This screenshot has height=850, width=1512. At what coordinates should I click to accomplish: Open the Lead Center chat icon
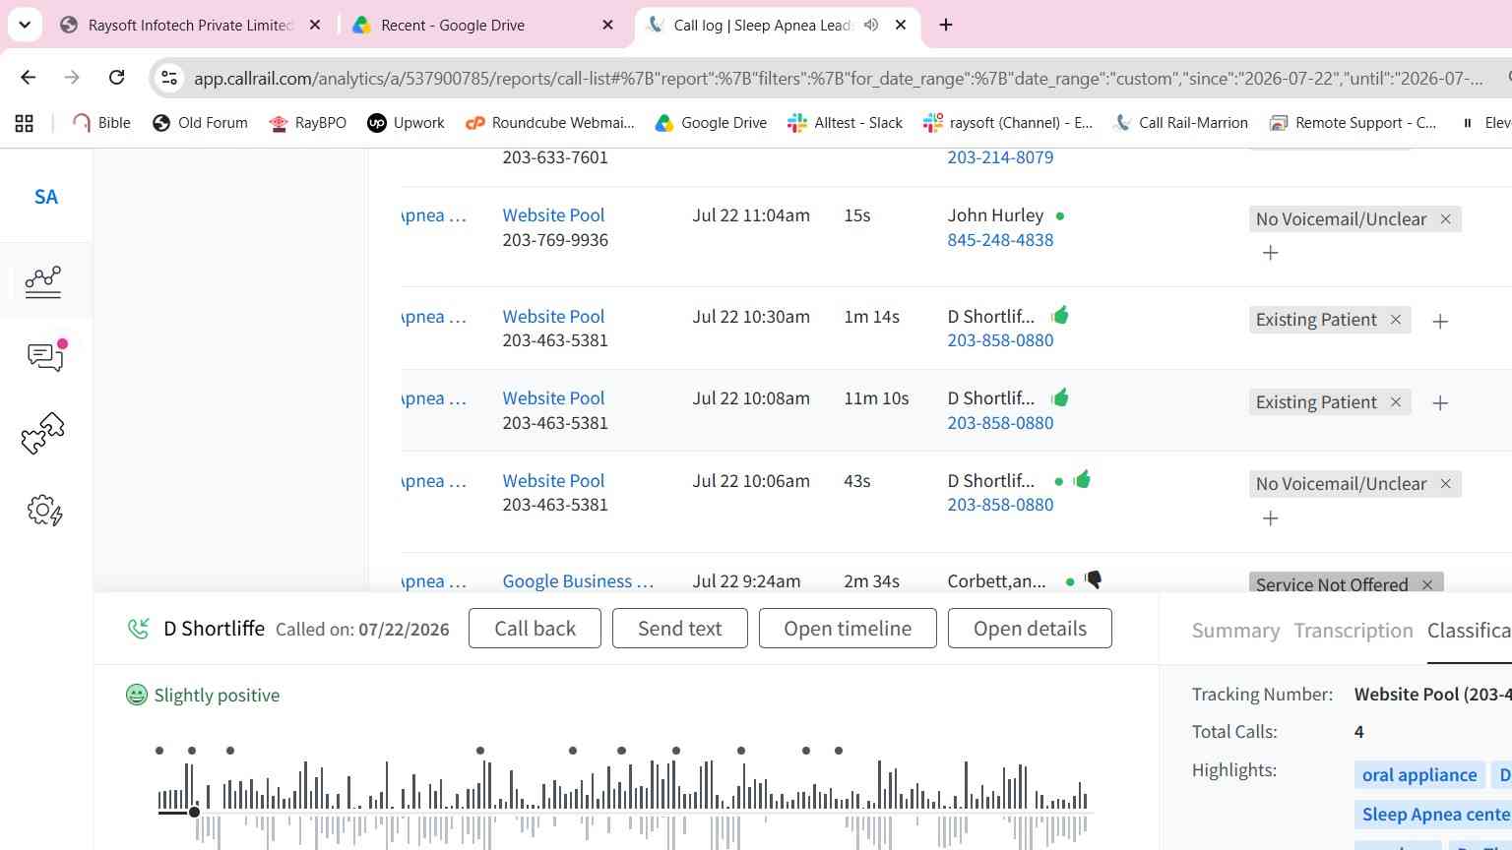pos(46,356)
